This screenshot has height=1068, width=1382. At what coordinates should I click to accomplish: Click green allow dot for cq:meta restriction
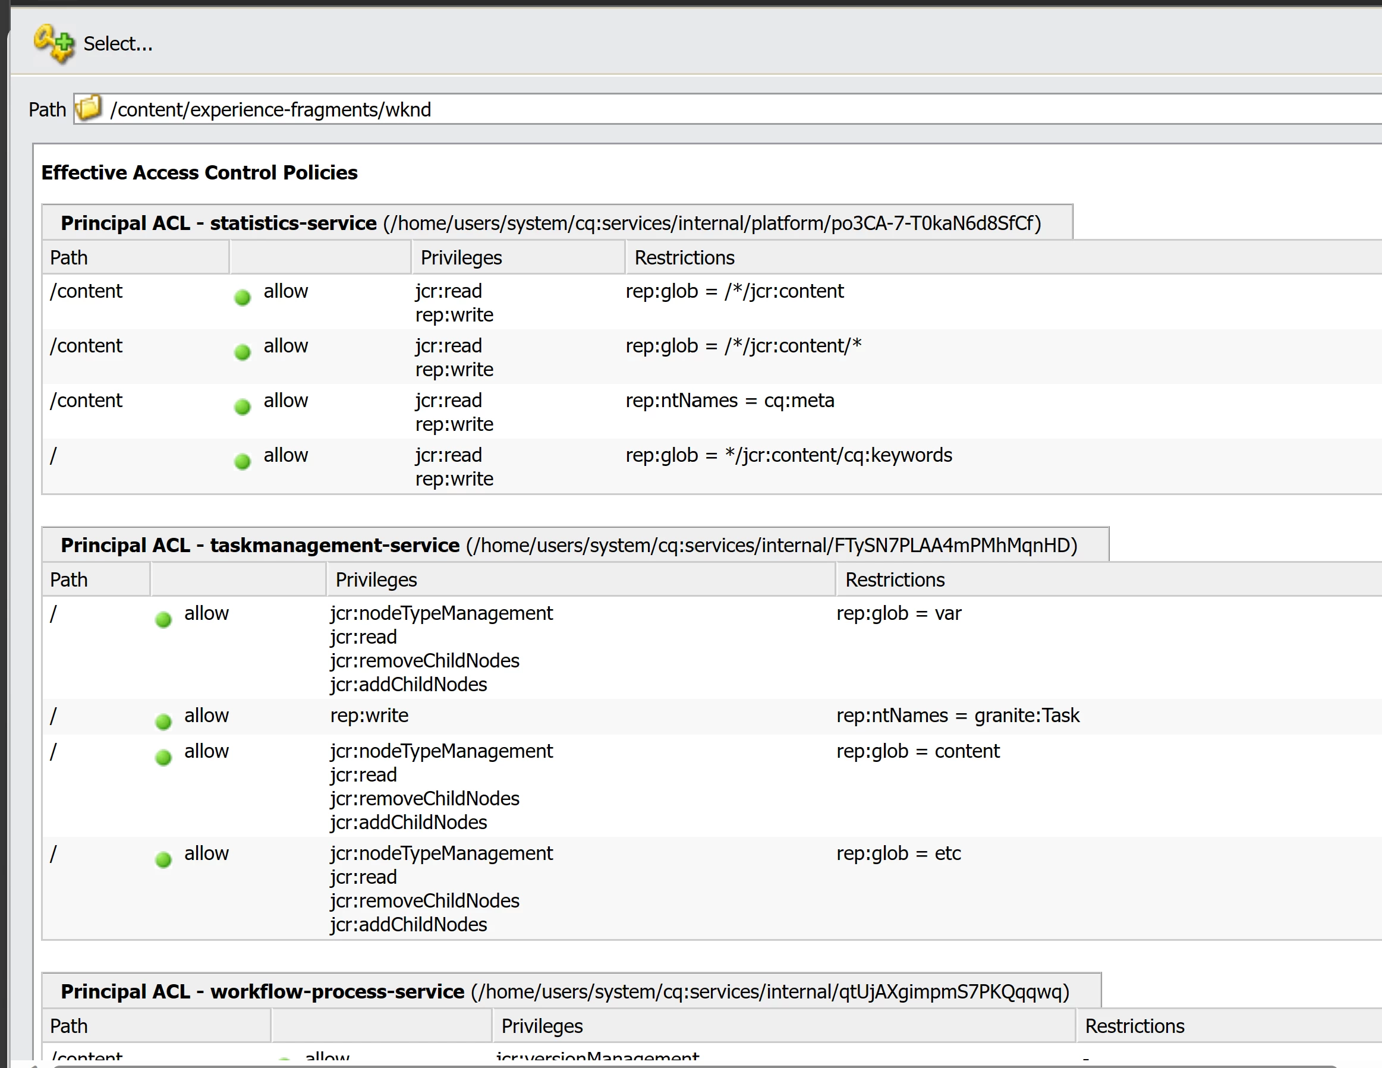pyautogui.click(x=243, y=406)
